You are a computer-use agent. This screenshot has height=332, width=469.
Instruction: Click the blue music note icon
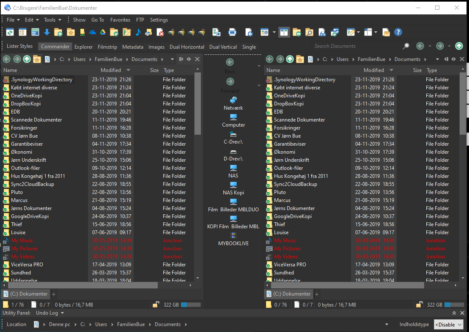click(138, 32)
